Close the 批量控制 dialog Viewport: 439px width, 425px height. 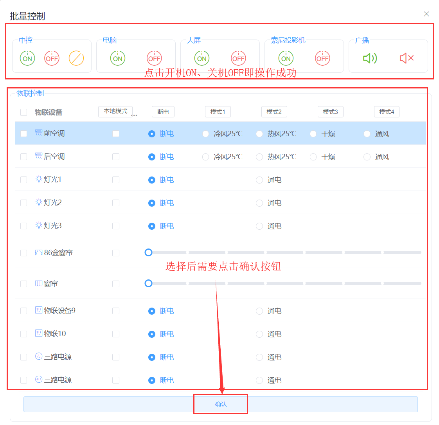pos(426,14)
